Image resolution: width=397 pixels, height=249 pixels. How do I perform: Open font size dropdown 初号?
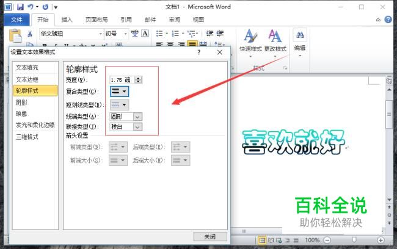click(x=125, y=34)
